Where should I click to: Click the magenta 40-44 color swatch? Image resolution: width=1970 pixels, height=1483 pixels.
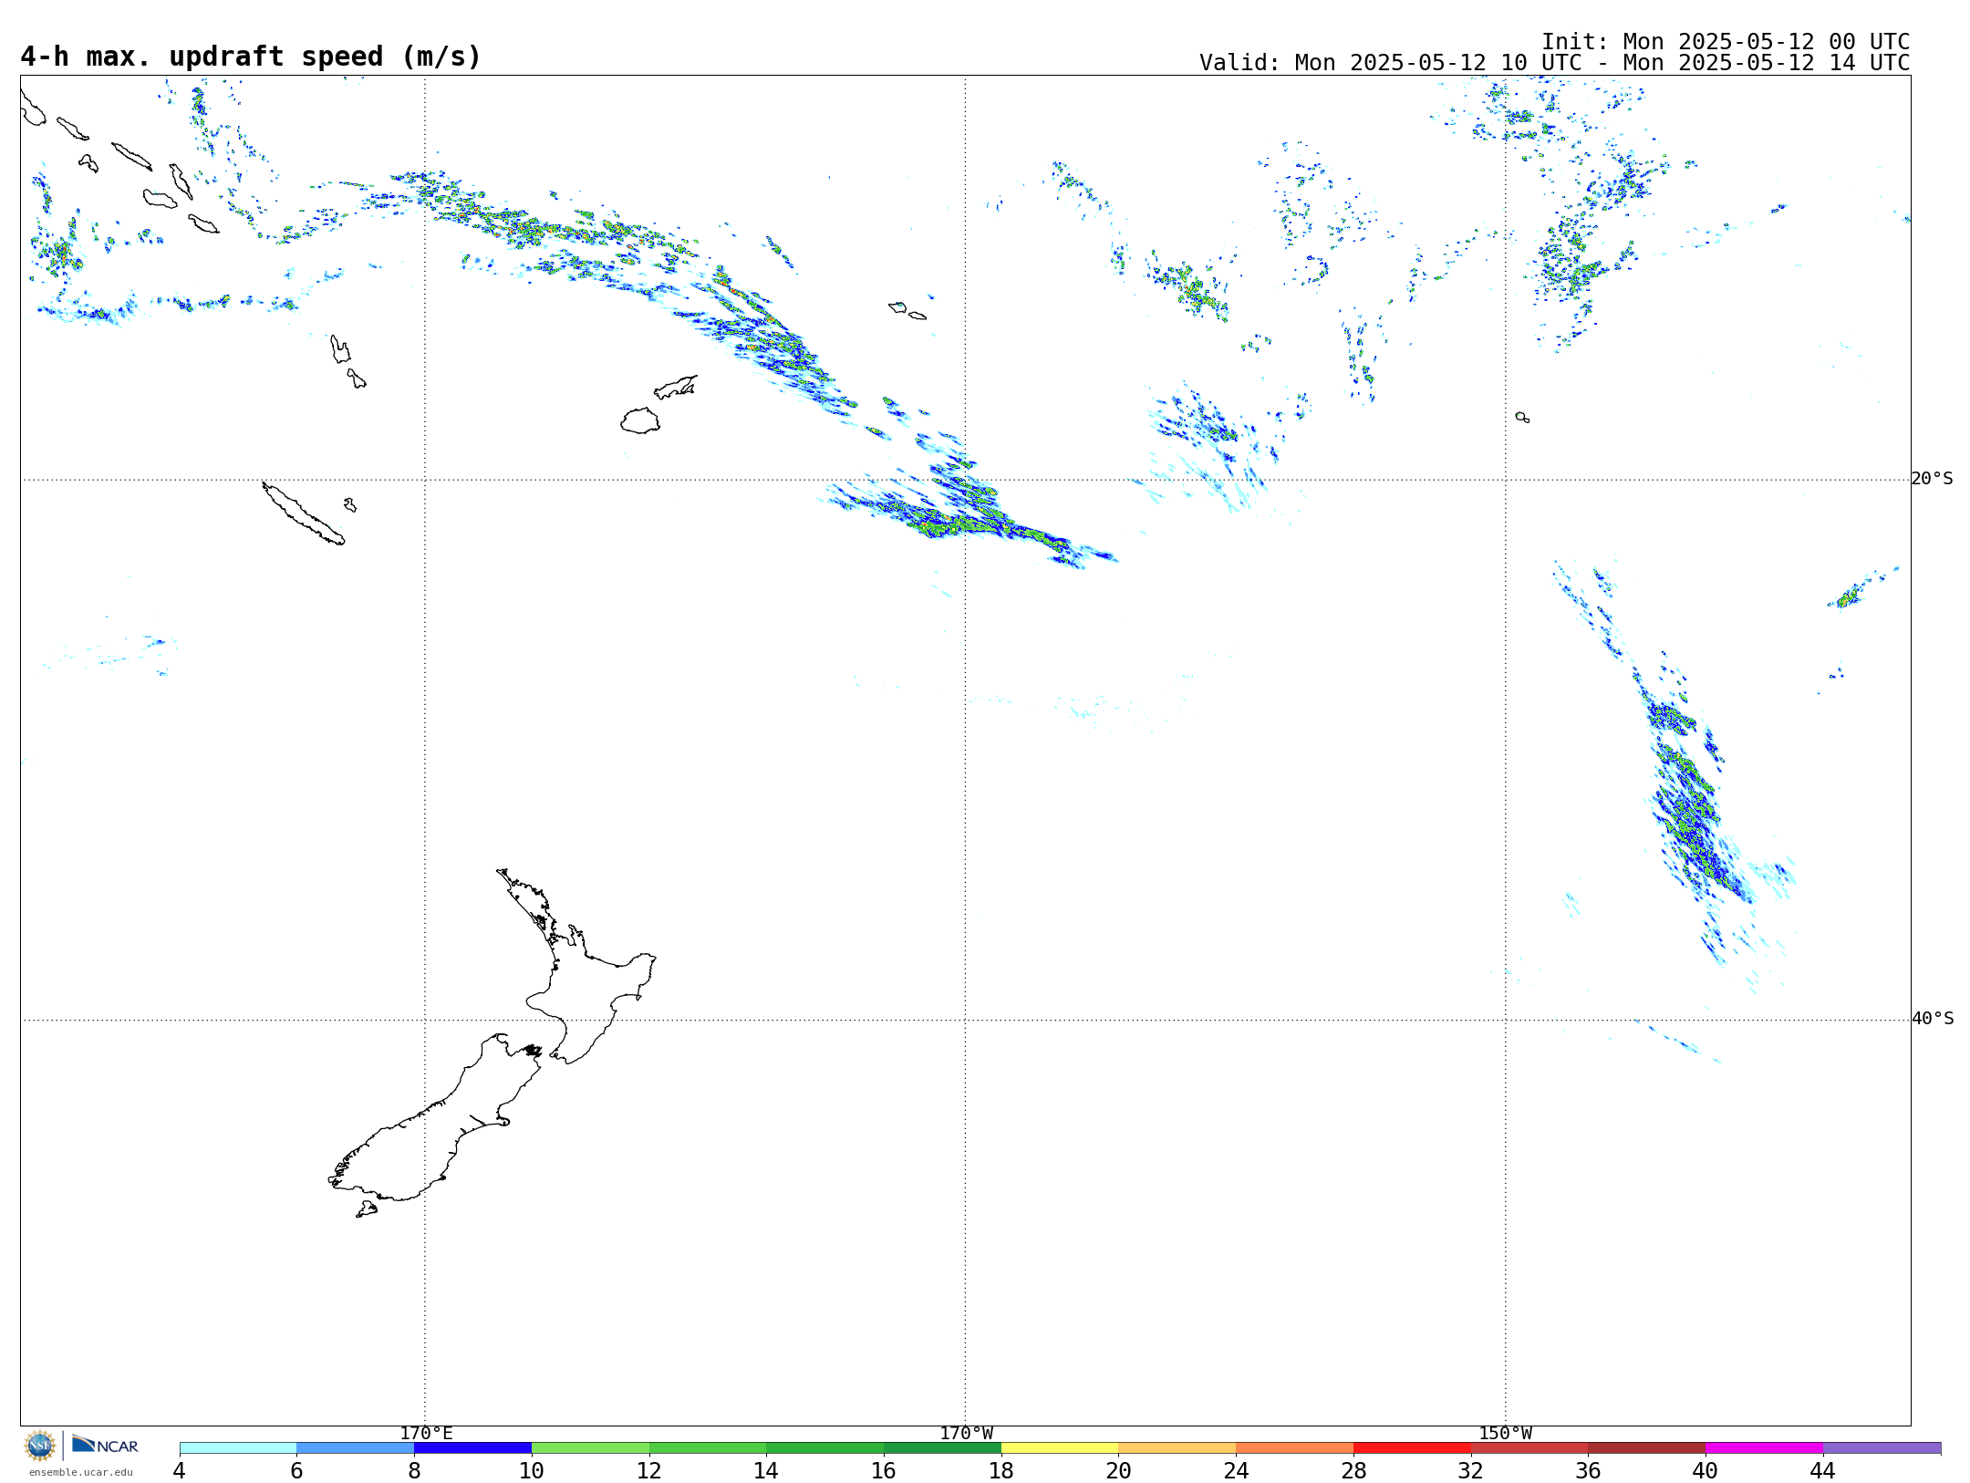click(x=1764, y=1447)
